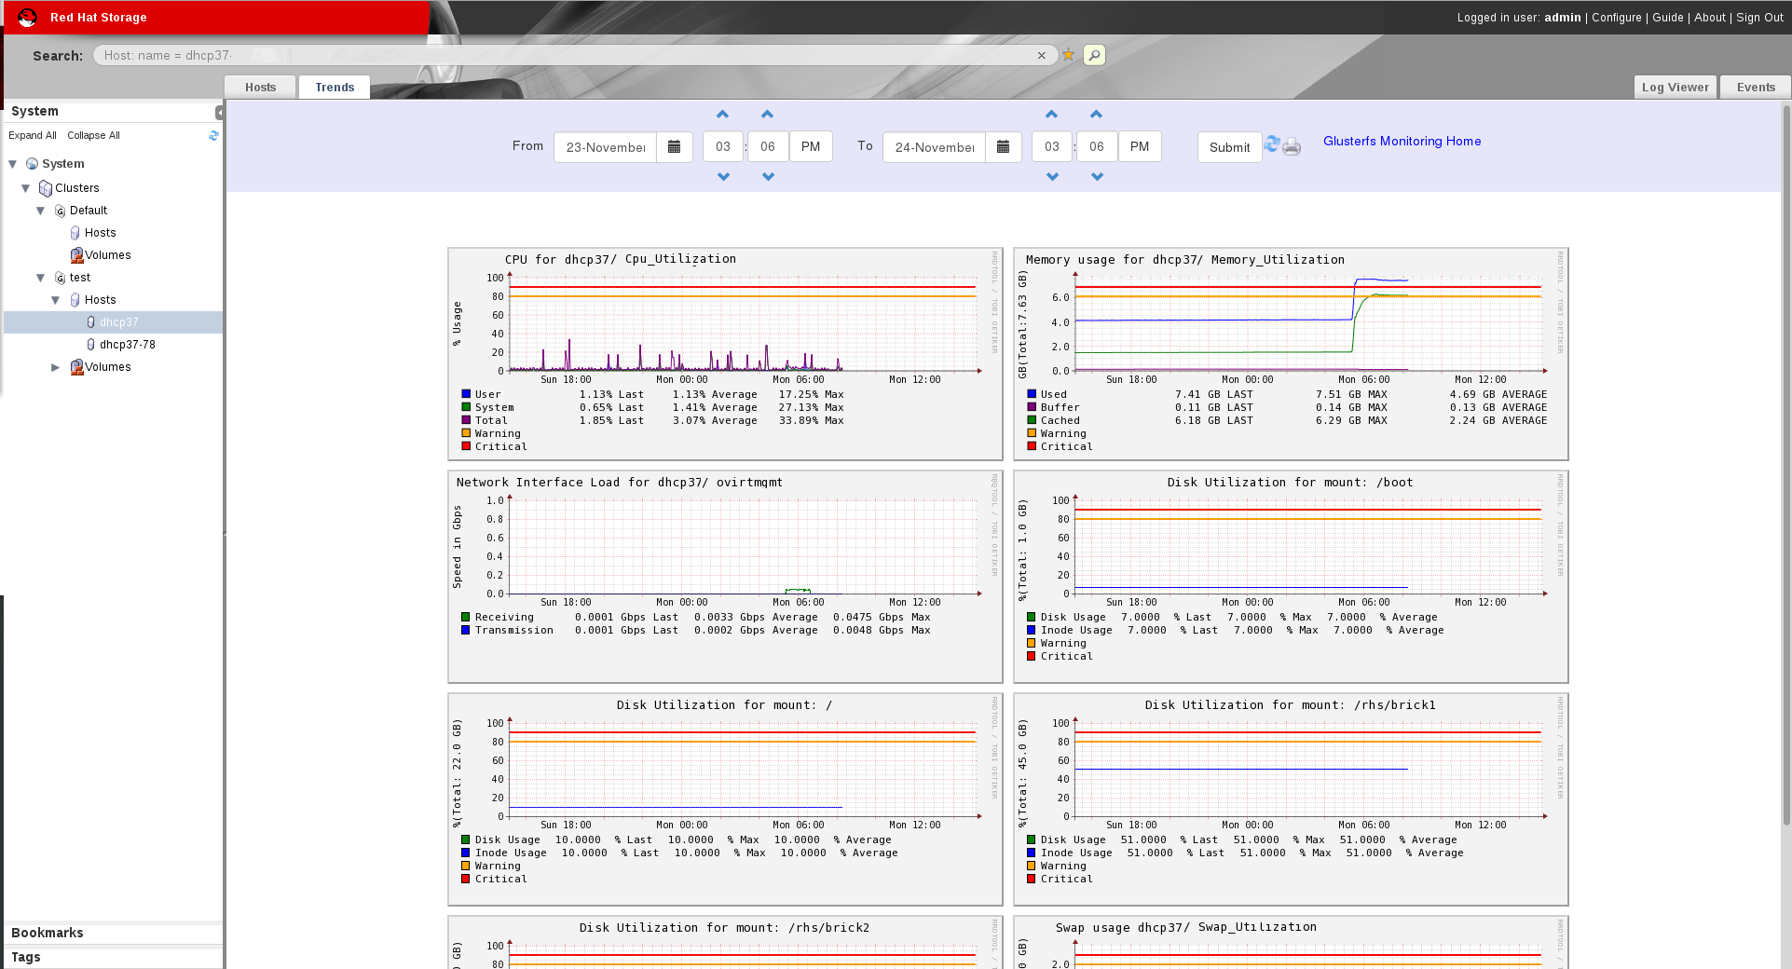Click the Red Hat logo icon
The width and height of the screenshot is (1792, 969).
pyautogui.click(x=27, y=17)
